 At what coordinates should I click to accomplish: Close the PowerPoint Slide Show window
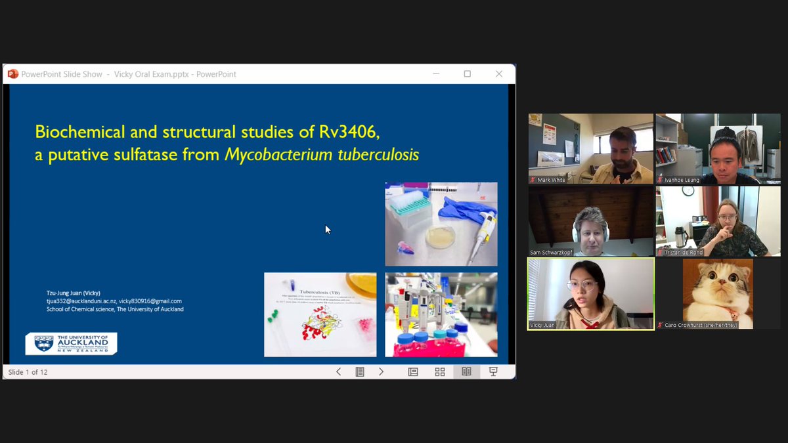click(x=499, y=74)
